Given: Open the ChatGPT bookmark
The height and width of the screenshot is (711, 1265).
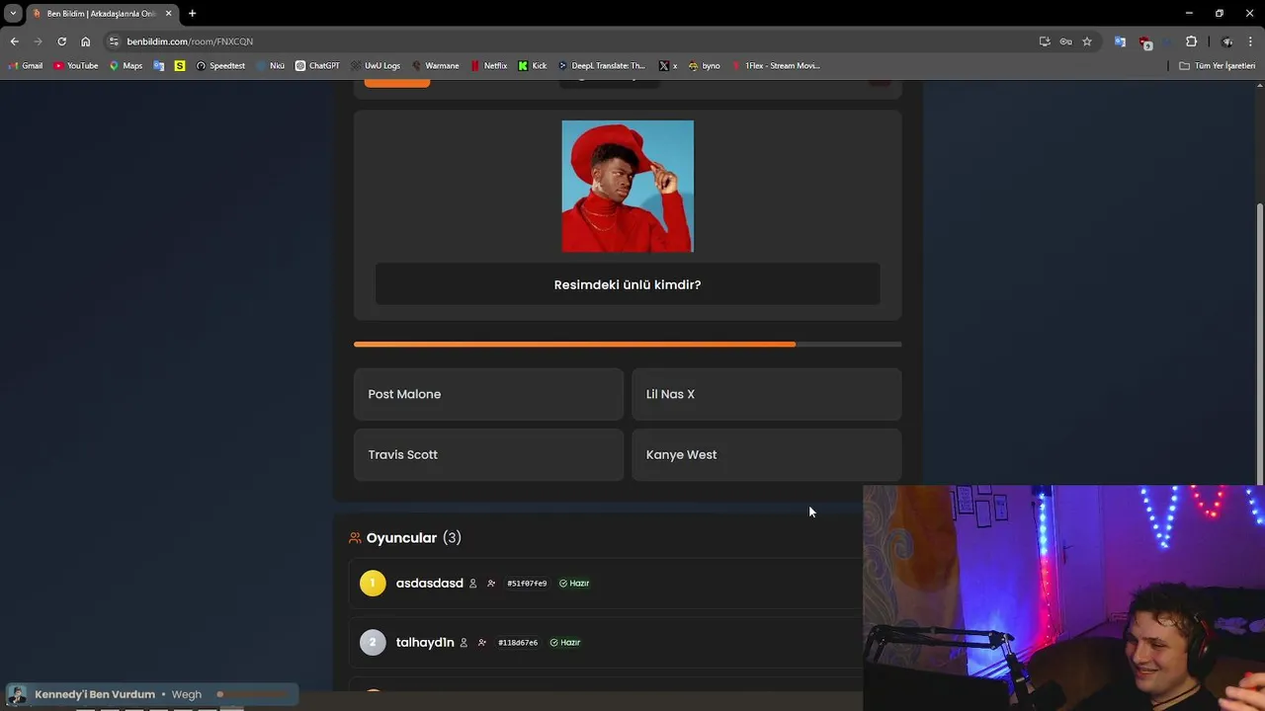Looking at the screenshot, I should [317, 65].
